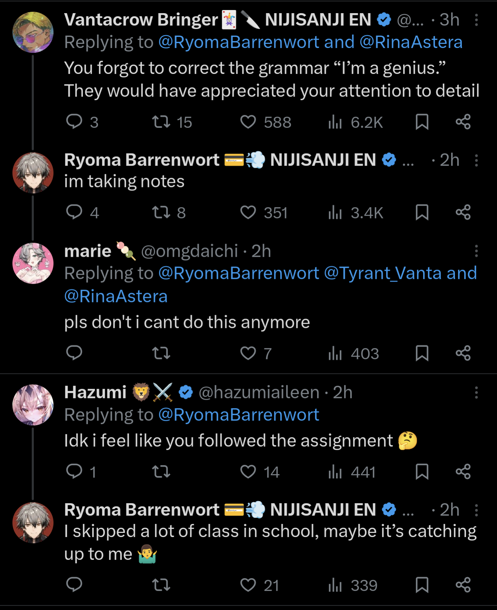The image size is (497, 610).
Task: Open more options on Hazumi's tweet
Action: 476,393
